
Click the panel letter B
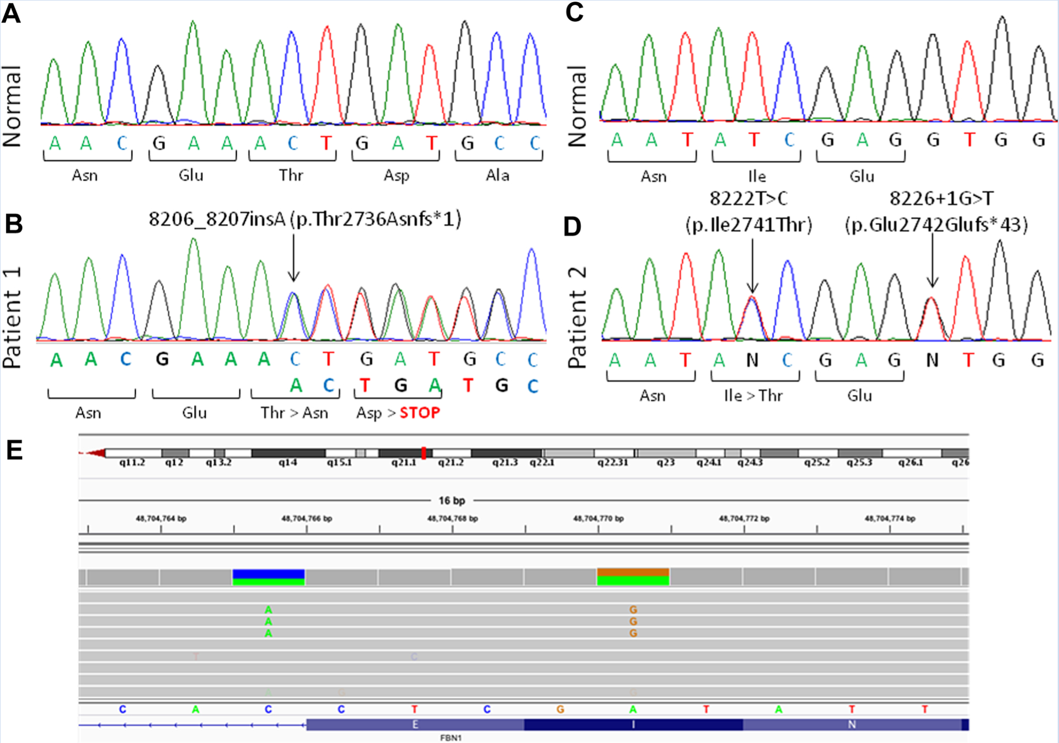[x=14, y=224]
